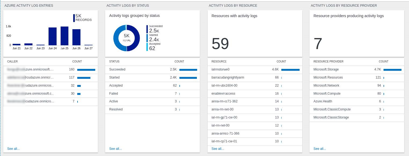Click the Jun 24 bar in chart
The height and width of the screenshot is (156, 409).
(x=53, y=36)
